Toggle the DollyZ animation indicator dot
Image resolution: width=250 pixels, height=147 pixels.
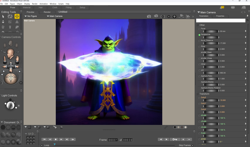point(199,98)
